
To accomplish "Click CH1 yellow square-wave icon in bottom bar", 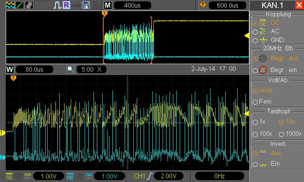I will click(x=27, y=176).
